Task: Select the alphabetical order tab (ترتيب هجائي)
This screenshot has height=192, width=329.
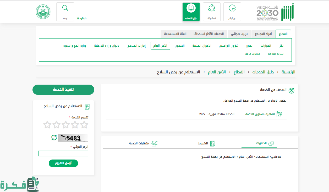Action: coord(239,34)
